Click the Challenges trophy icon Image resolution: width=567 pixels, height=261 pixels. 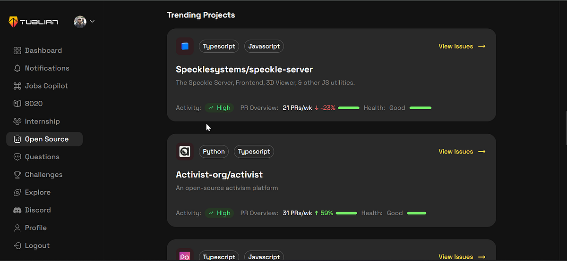(x=17, y=175)
